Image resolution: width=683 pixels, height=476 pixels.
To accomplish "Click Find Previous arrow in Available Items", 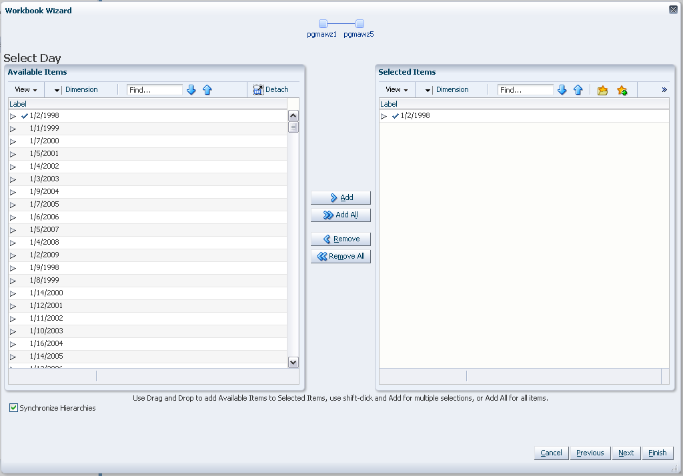I will [x=207, y=90].
